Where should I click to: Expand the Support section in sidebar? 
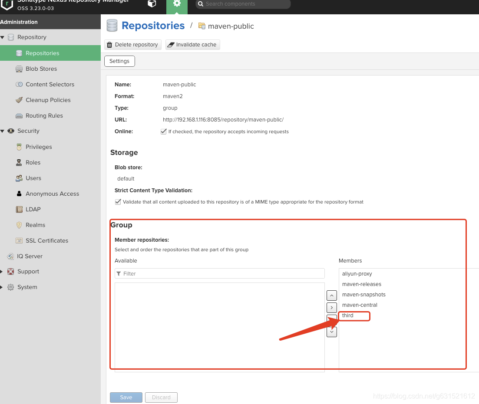pyautogui.click(x=2, y=272)
